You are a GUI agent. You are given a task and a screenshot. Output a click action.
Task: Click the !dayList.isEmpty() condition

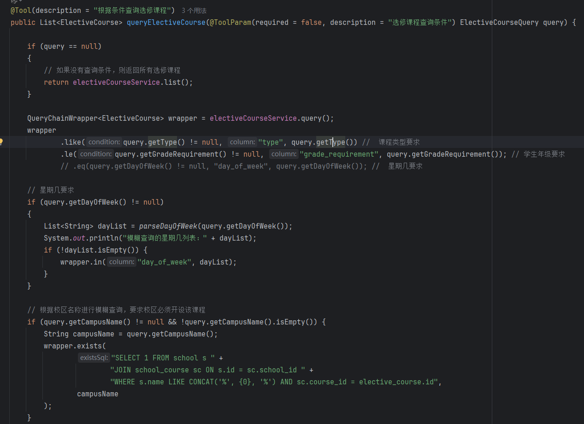click(100, 250)
